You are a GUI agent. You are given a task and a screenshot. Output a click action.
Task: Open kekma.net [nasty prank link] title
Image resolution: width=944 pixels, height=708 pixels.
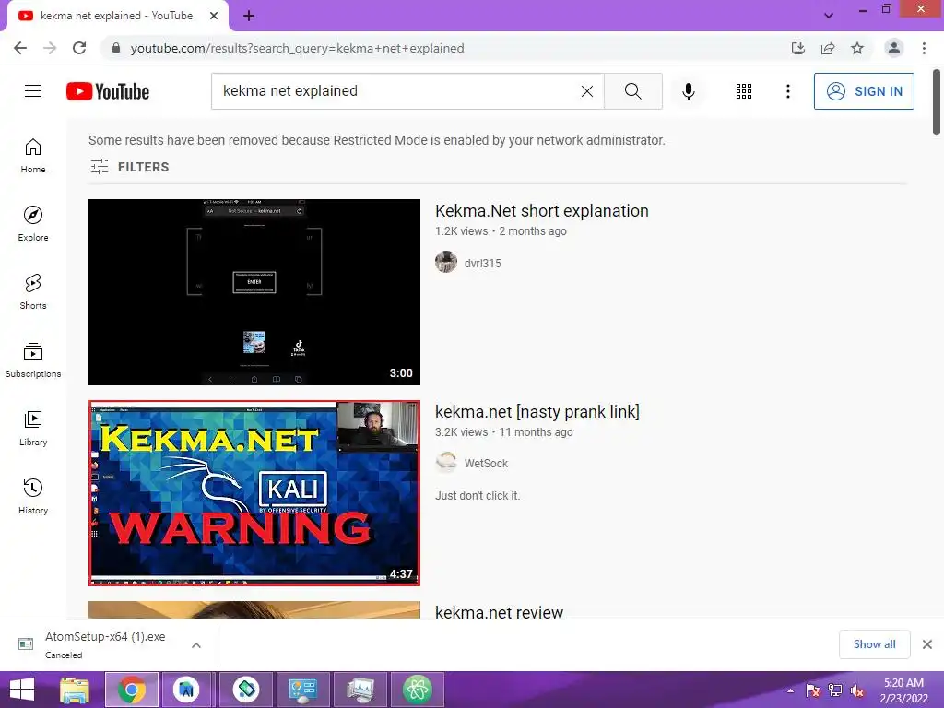click(x=537, y=412)
